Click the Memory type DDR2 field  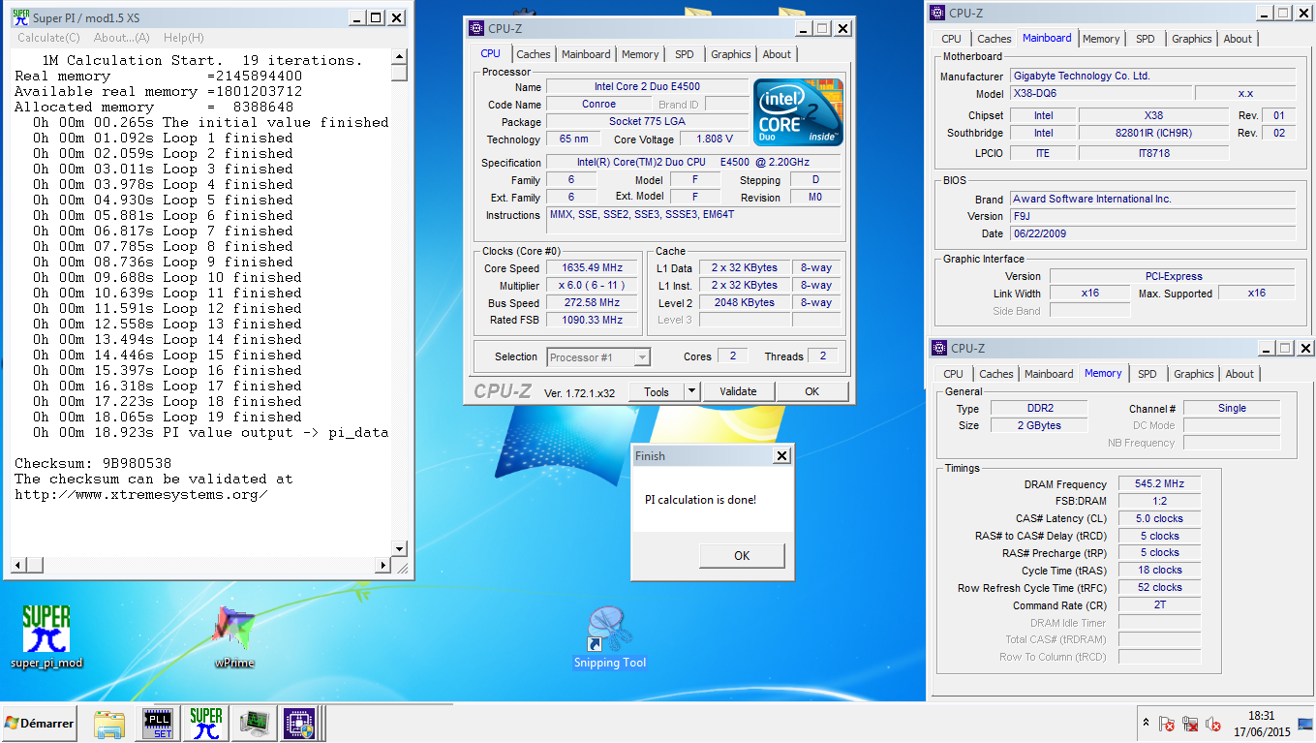point(1039,408)
